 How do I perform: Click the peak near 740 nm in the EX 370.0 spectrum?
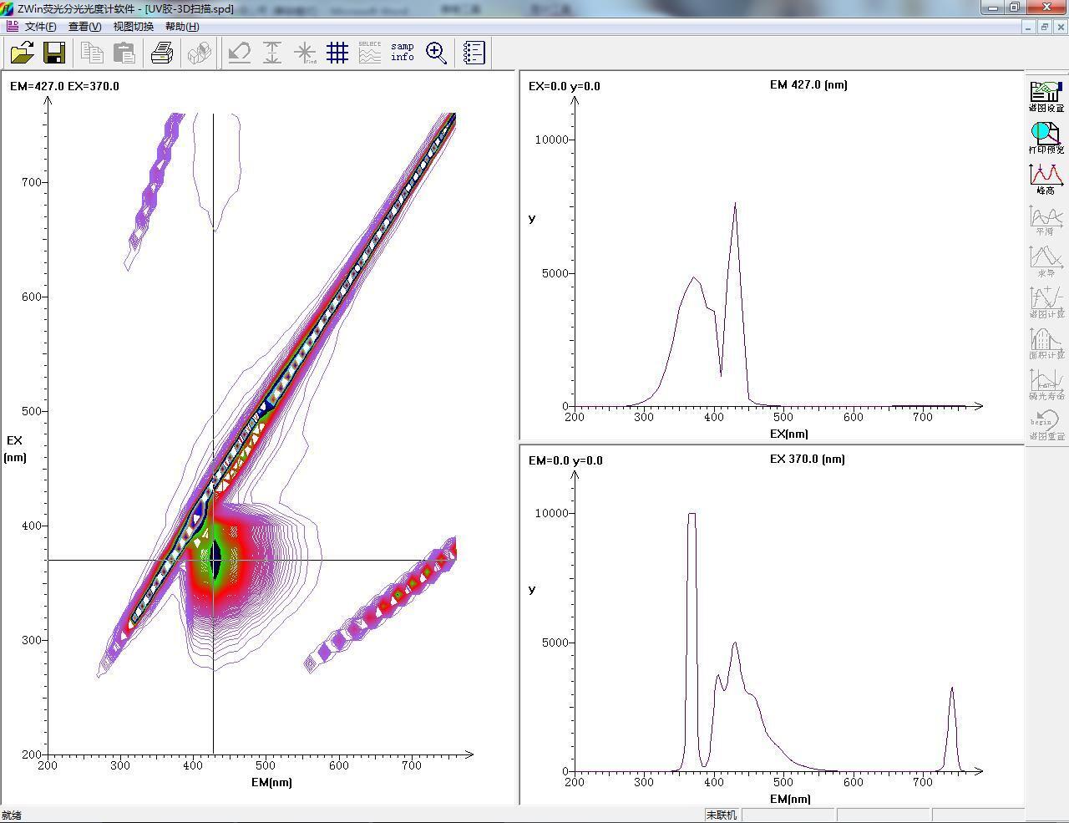(951, 689)
